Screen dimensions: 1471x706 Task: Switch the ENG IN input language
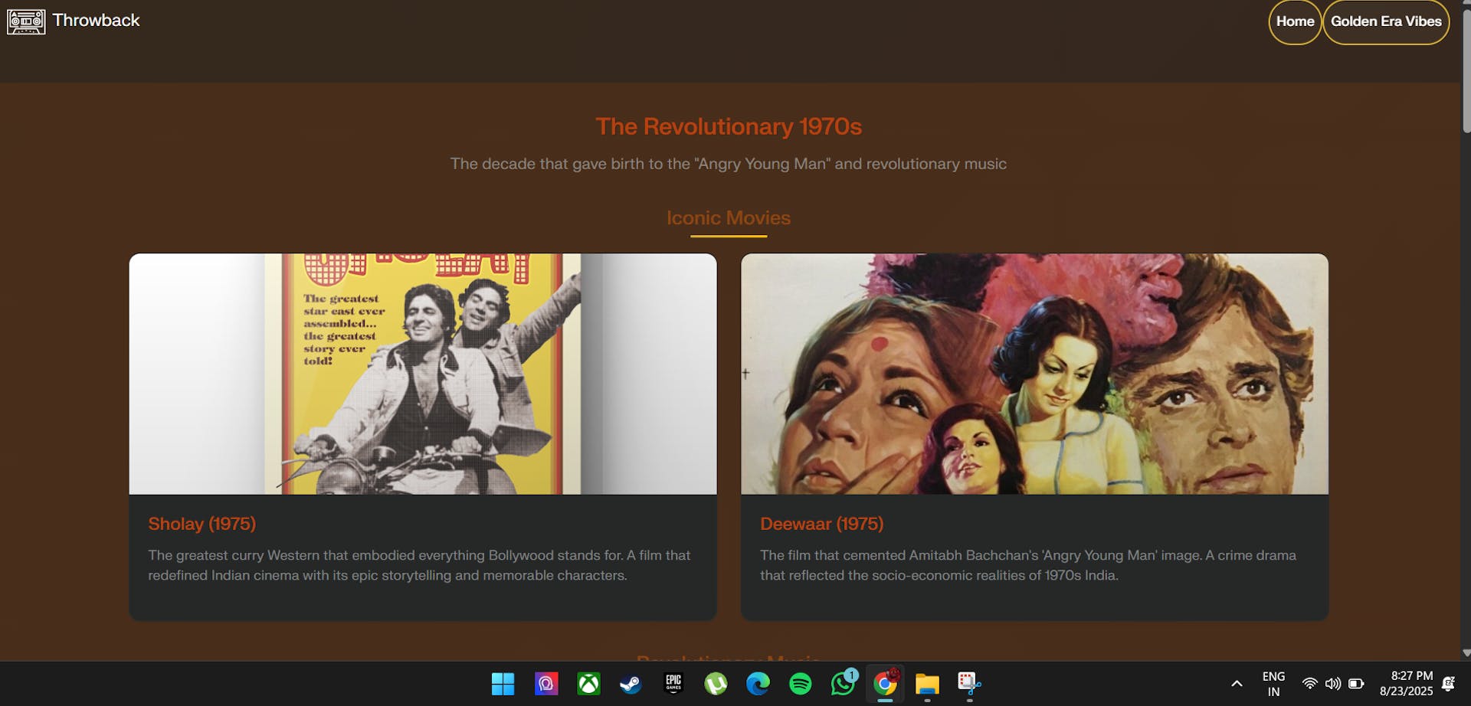[x=1273, y=684]
